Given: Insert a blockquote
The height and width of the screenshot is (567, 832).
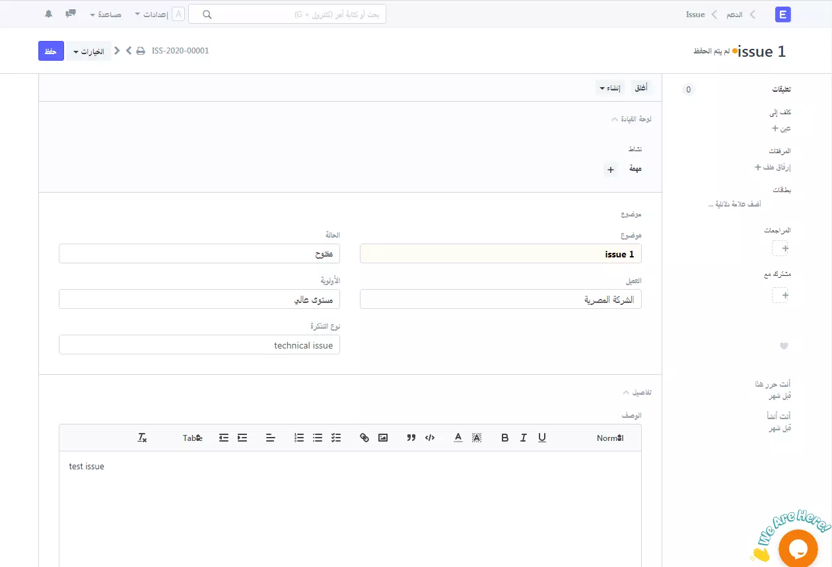Looking at the screenshot, I should pos(411,438).
